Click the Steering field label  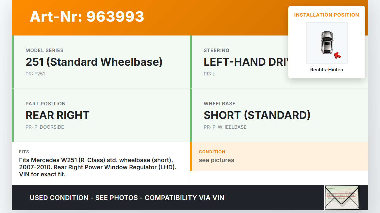pos(216,51)
